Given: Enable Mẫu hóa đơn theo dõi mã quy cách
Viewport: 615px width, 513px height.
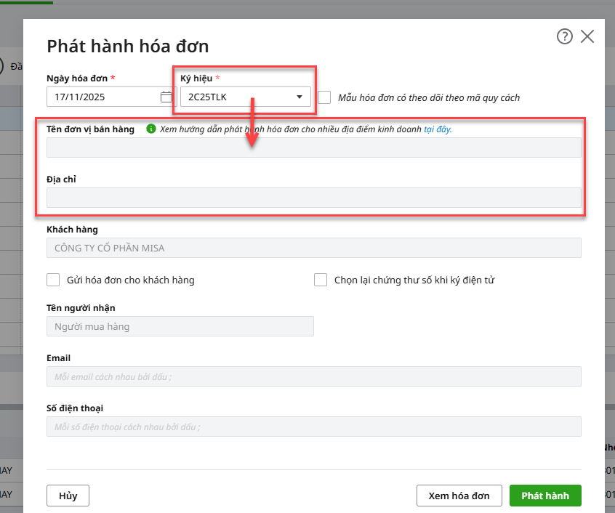Looking at the screenshot, I should (x=325, y=97).
